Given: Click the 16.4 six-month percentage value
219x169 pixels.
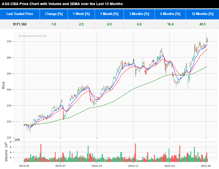Looking at the screenshot, I should click(170, 24).
